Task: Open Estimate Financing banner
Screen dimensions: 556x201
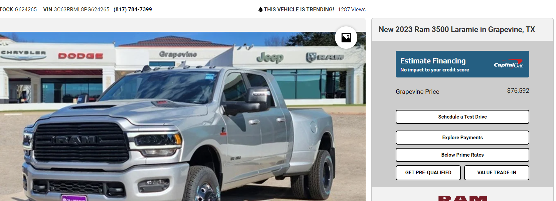Action: point(462,64)
